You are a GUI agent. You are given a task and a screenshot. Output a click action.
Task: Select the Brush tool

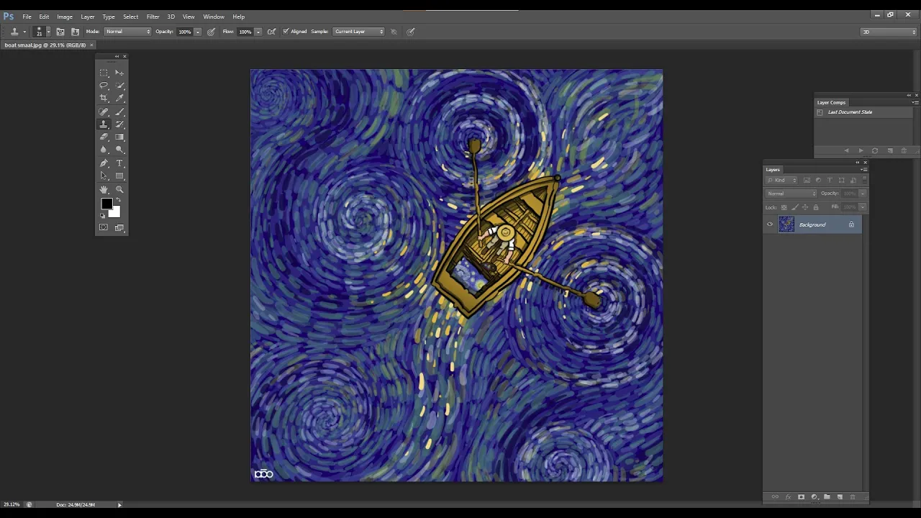[119, 112]
